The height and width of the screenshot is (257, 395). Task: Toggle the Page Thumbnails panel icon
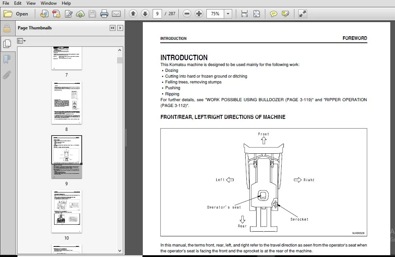point(7,44)
